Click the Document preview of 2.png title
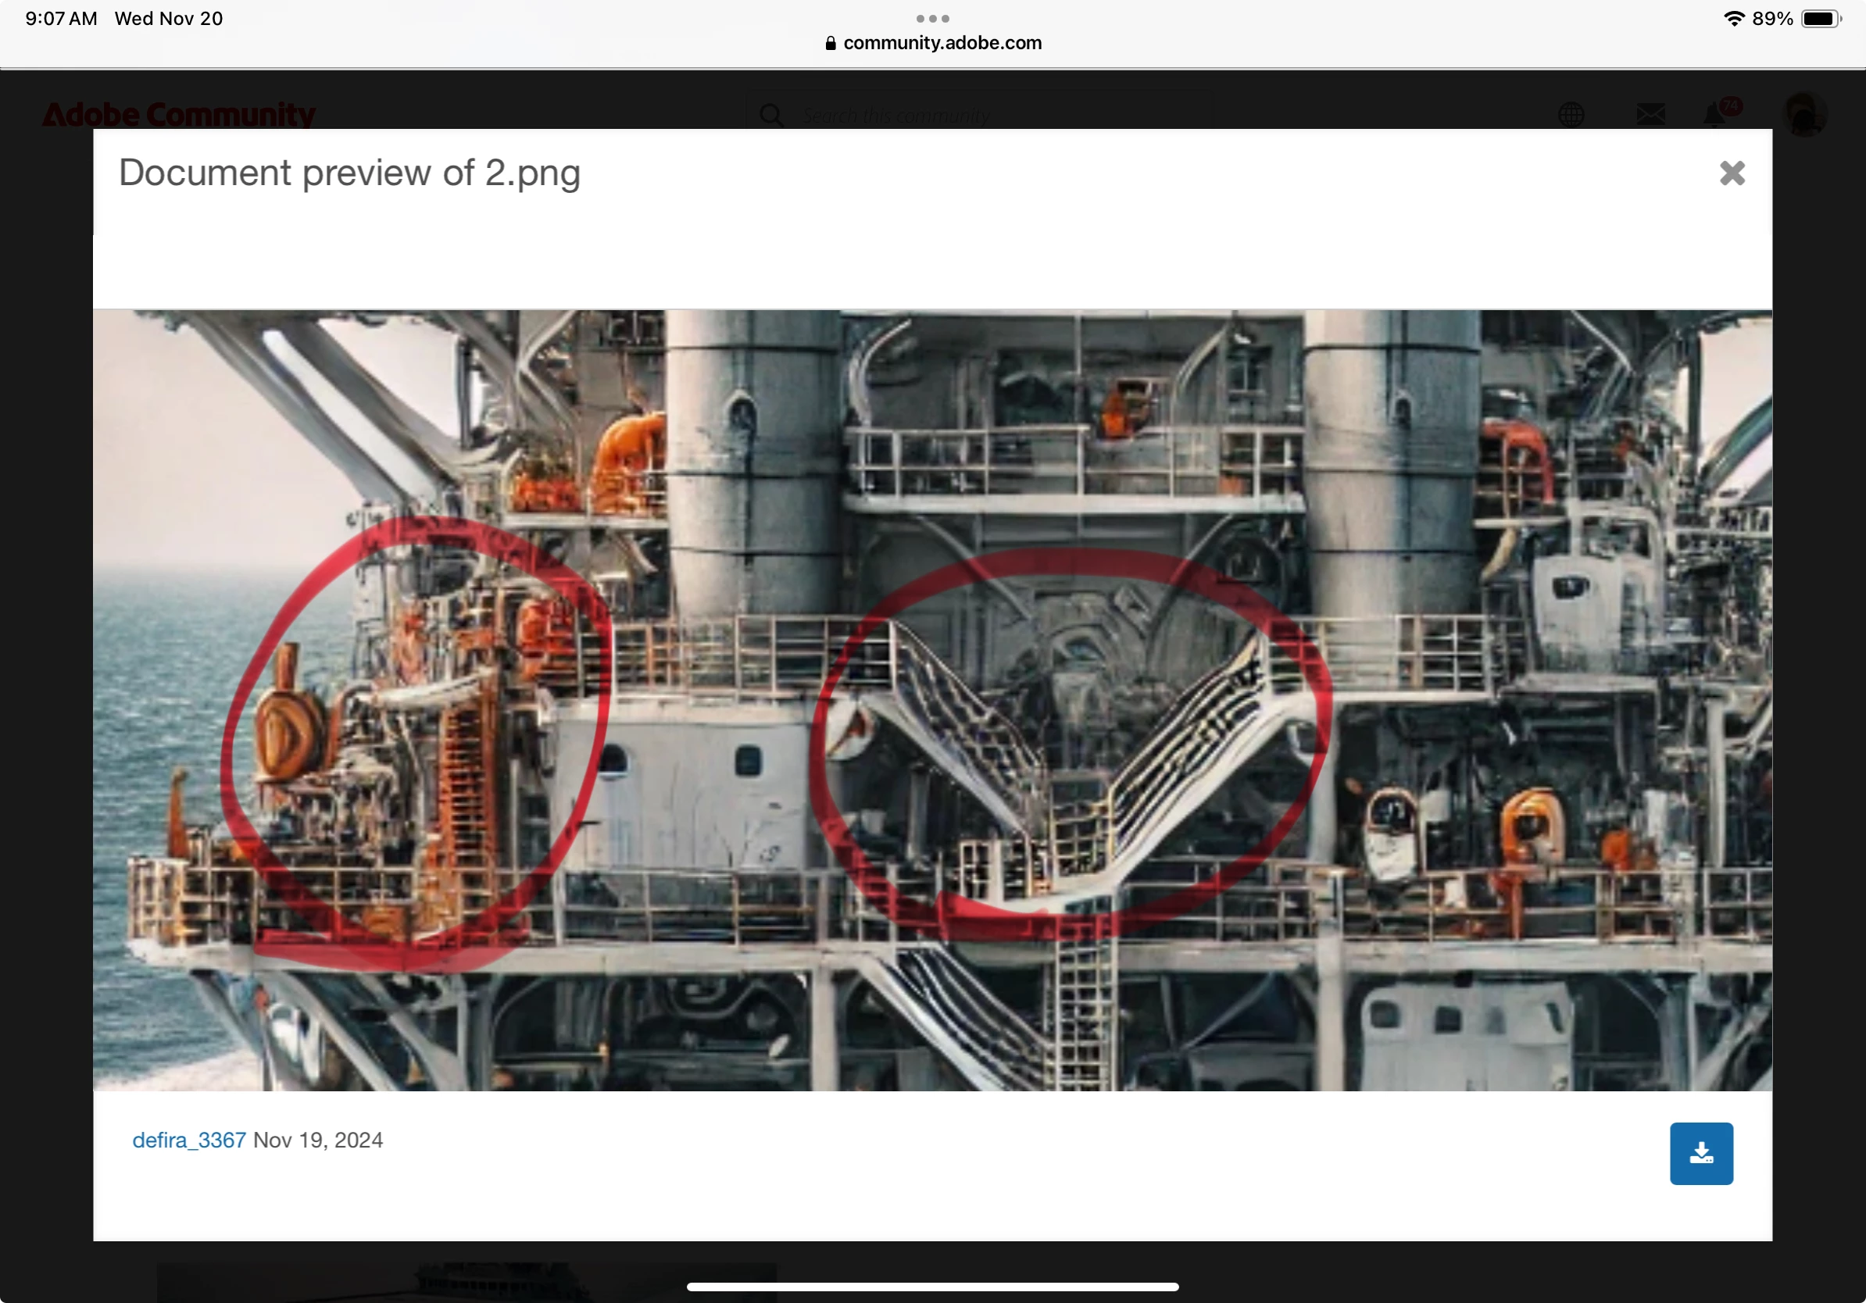The width and height of the screenshot is (1866, 1303). pos(349,173)
